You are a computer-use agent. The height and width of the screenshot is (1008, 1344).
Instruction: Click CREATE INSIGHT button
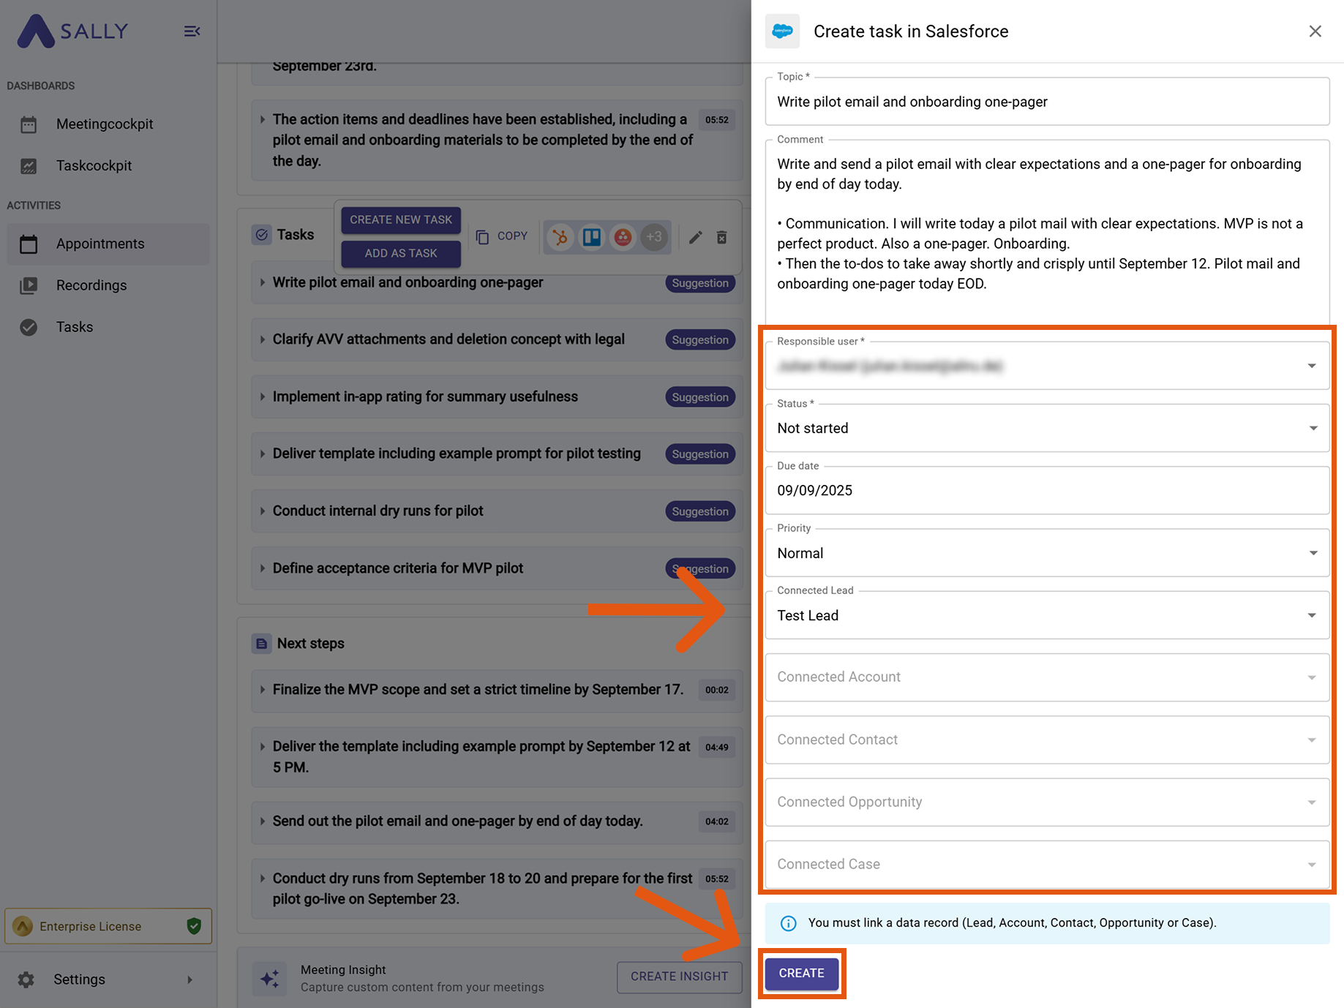point(679,977)
